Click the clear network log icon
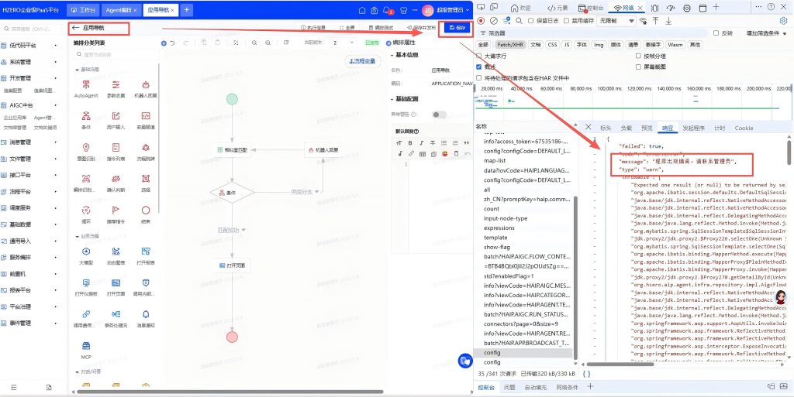794x397 pixels. click(x=494, y=21)
